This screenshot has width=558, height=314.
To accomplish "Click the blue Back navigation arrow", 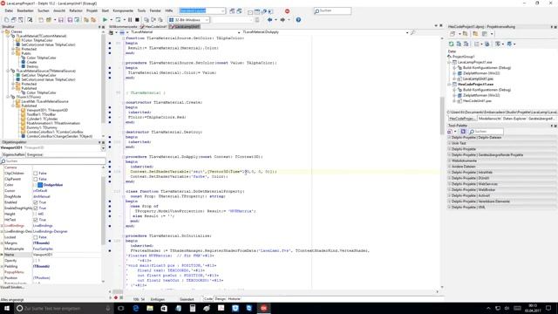I will pos(269,20).
